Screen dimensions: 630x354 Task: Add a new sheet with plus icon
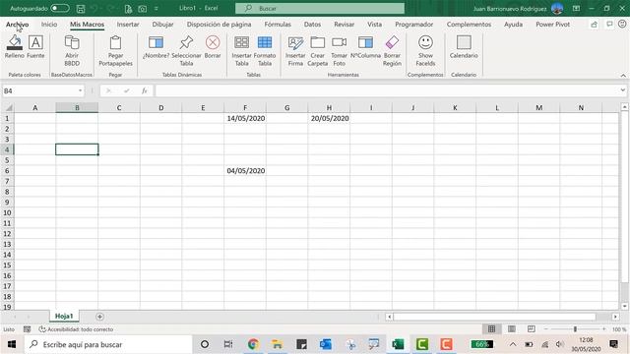coord(99,317)
